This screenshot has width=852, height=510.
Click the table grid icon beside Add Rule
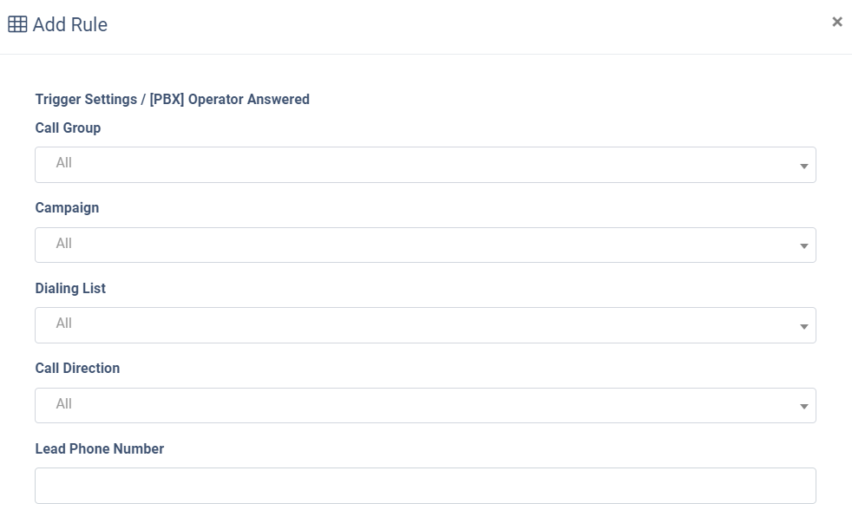tap(17, 24)
